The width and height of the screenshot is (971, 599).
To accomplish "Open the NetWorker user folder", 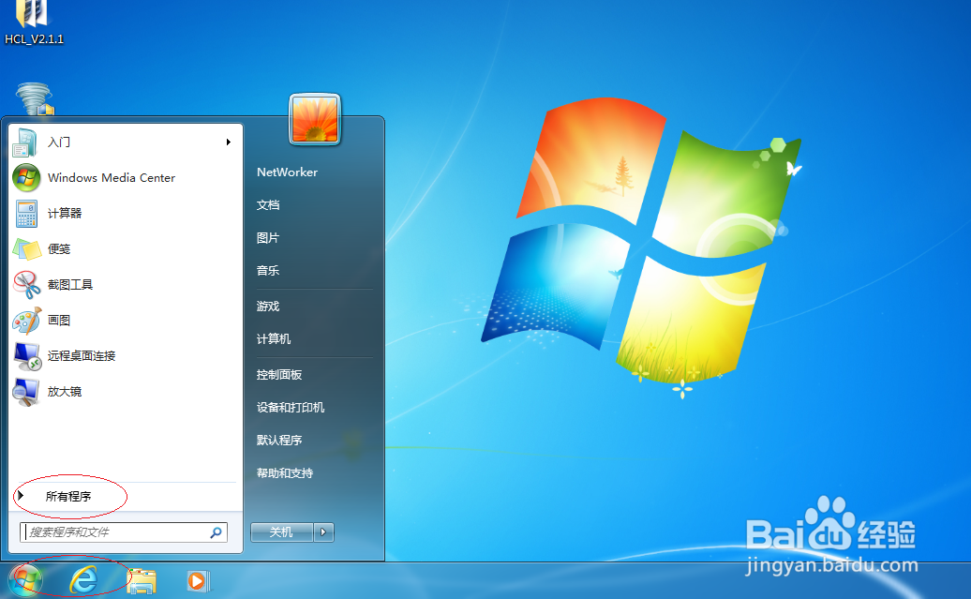I will (x=288, y=172).
